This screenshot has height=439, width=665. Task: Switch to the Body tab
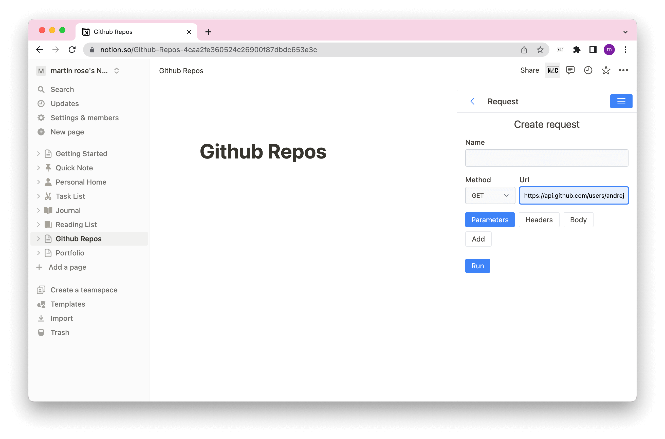click(x=578, y=220)
